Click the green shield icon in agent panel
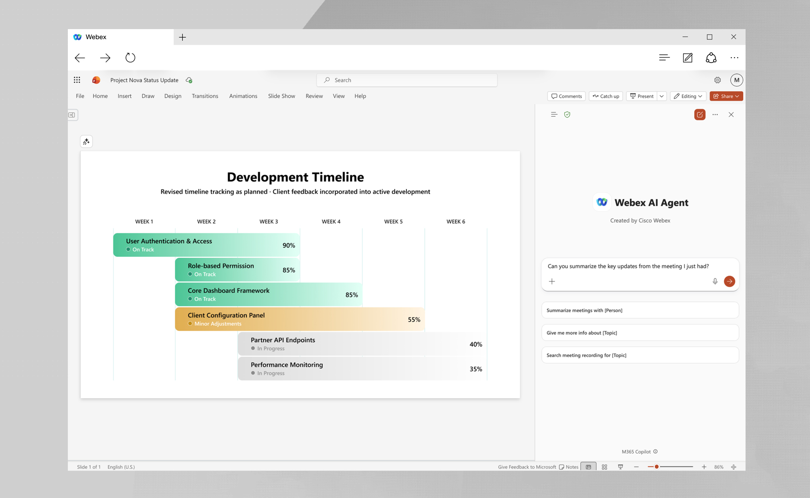This screenshot has height=498, width=810. pos(567,115)
